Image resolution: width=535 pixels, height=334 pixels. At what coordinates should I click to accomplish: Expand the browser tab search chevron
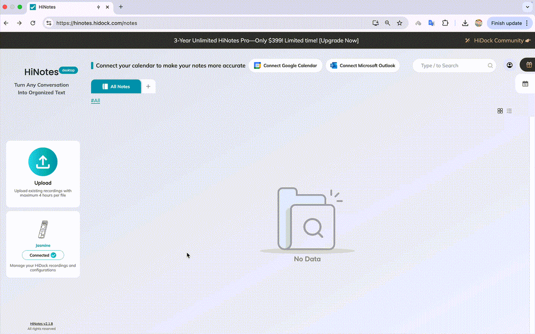tap(528, 7)
